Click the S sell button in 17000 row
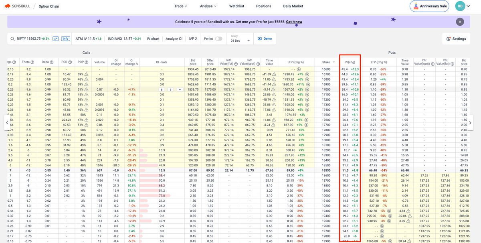 pyautogui.click(x=170, y=89)
